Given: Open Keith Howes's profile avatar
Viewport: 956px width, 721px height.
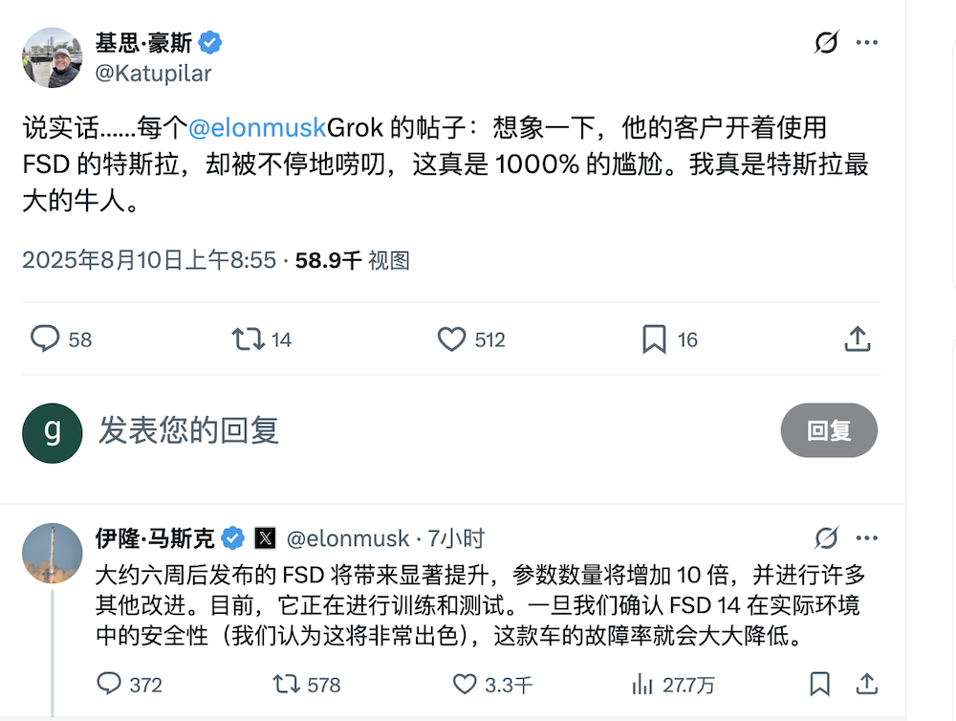Looking at the screenshot, I should coord(52,57).
